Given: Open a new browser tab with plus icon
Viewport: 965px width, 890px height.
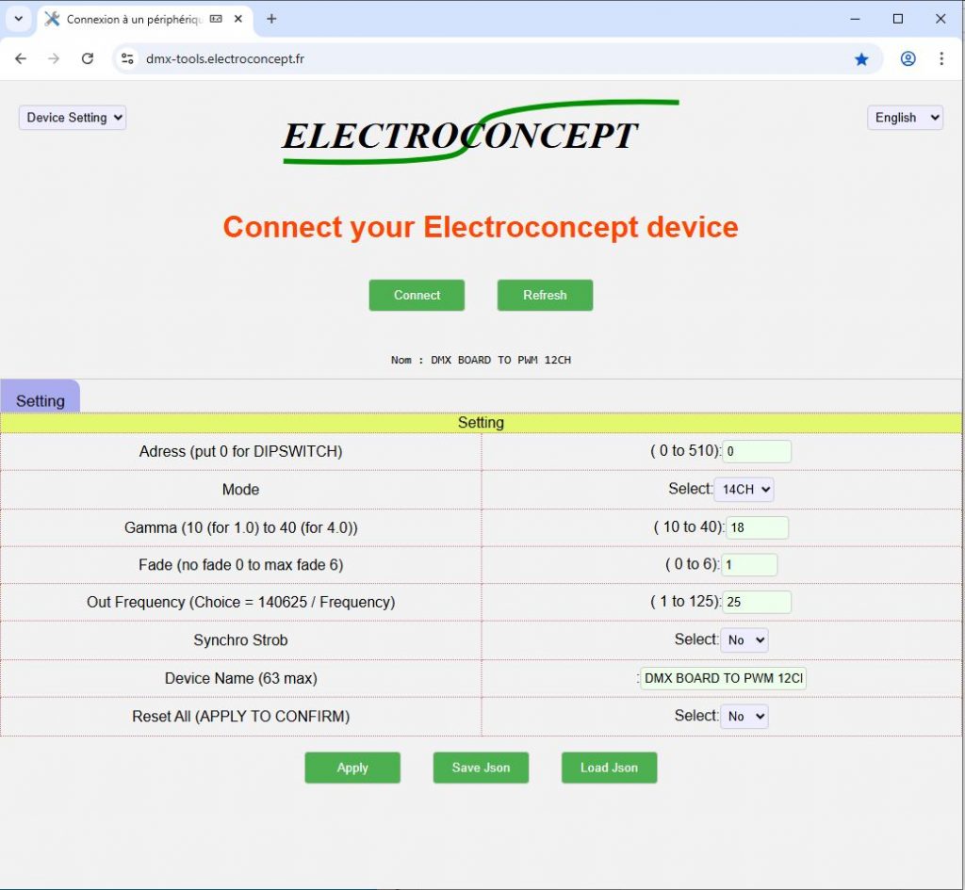Looking at the screenshot, I should [271, 19].
